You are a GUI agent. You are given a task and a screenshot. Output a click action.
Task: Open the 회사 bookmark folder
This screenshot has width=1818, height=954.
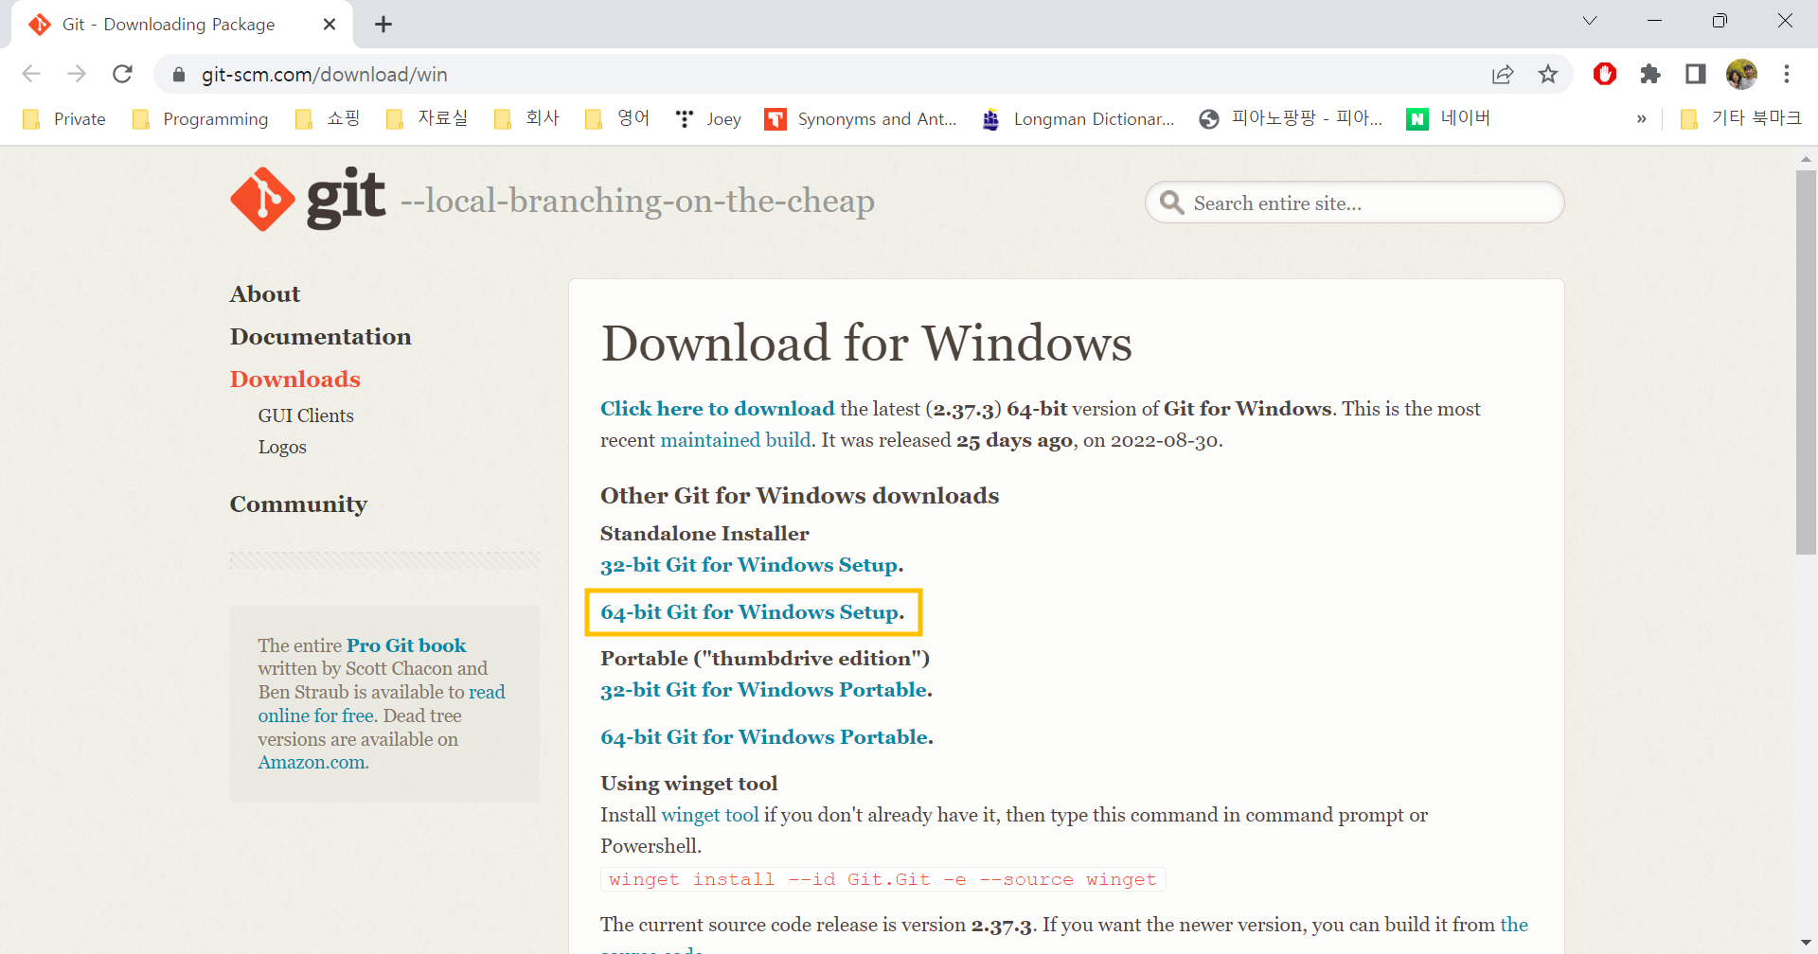(527, 119)
